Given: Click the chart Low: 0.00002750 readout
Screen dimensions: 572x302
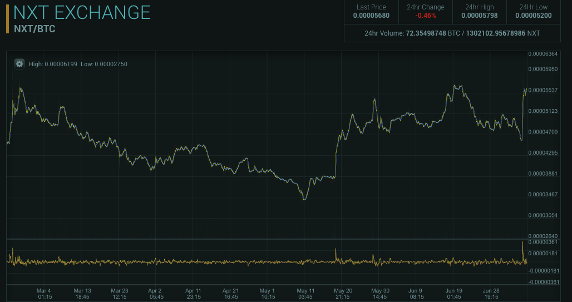Looking at the screenshot, I should pyautogui.click(x=104, y=64).
